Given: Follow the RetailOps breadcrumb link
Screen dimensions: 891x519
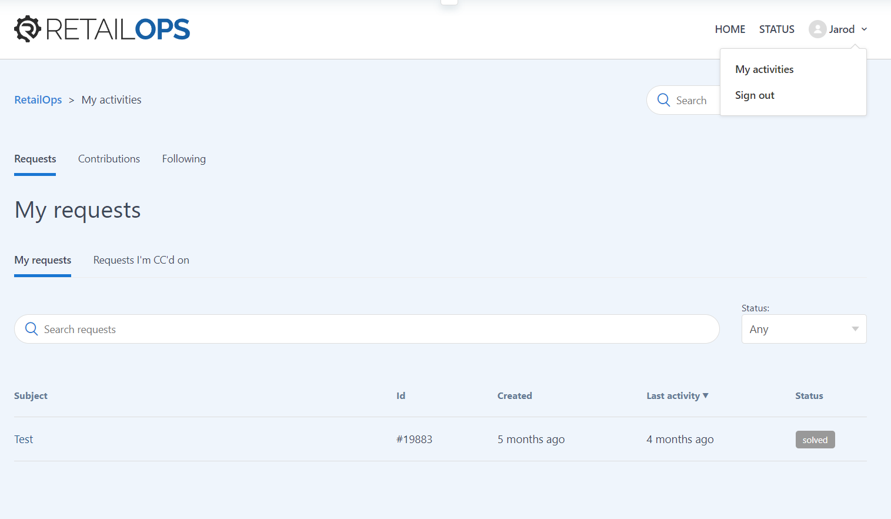Looking at the screenshot, I should 38,100.
